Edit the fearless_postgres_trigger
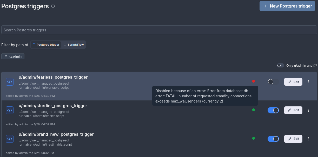The image size is (318, 157). click(293, 82)
